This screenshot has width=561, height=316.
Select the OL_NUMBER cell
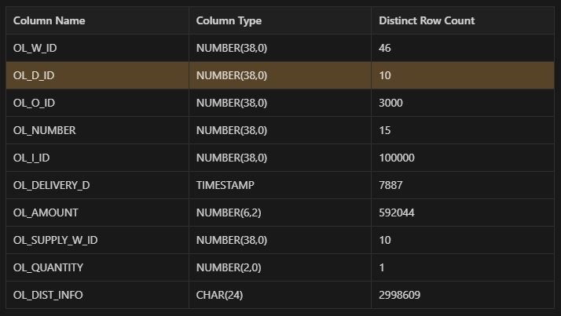pyautogui.click(x=97, y=130)
